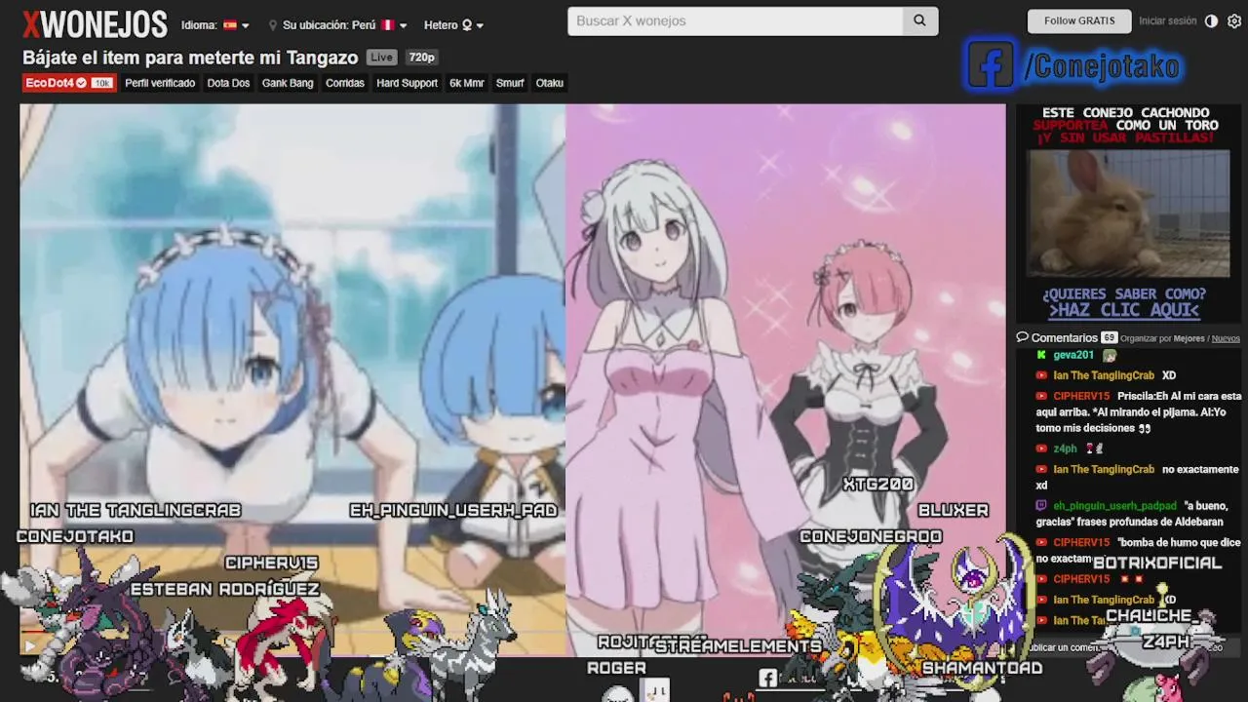Open the Hetero orientation dropdown

point(453,25)
